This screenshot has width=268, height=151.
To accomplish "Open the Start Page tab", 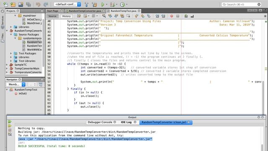I will click(53, 11).
